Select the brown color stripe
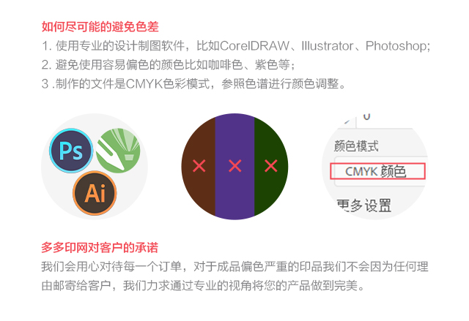The image size is (469, 321). tap(199, 167)
